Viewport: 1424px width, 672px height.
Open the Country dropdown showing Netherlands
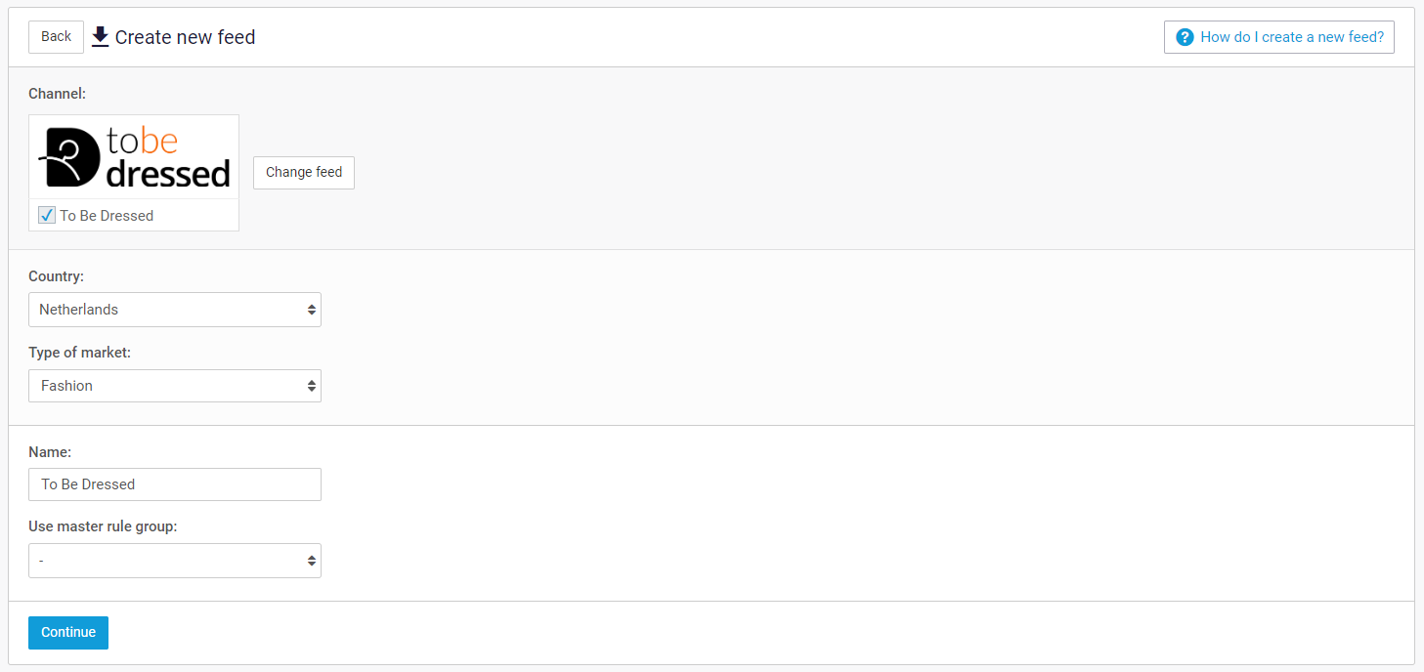(166, 310)
